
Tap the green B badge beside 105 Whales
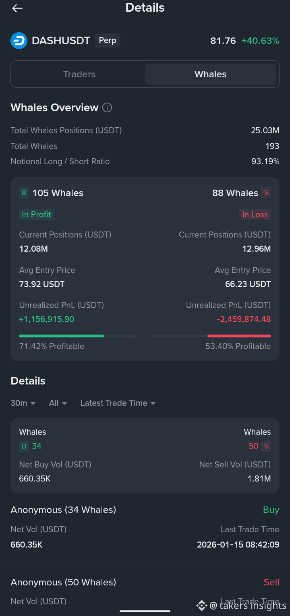(24, 193)
